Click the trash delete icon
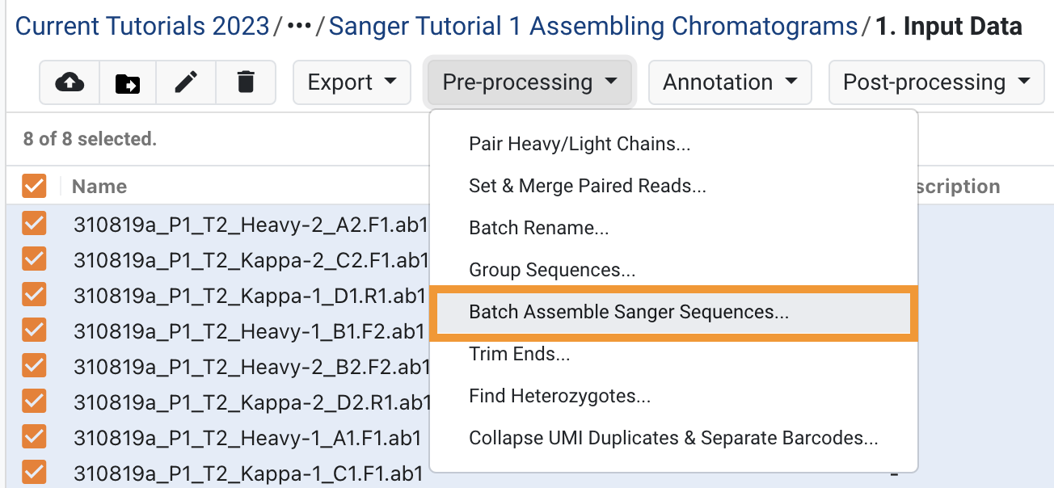The image size is (1054, 488). (x=246, y=82)
